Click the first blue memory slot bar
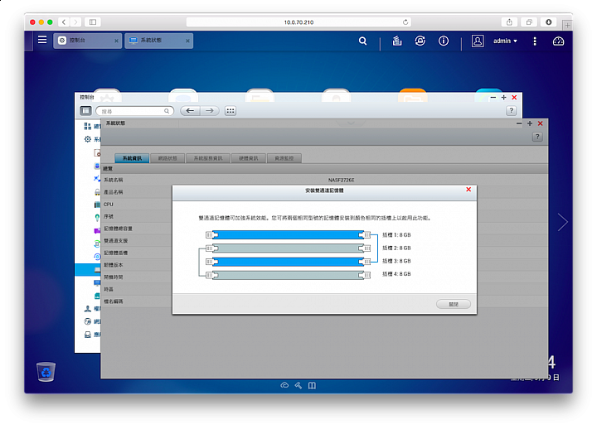The width and height of the screenshot is (597, 429). 289,235
